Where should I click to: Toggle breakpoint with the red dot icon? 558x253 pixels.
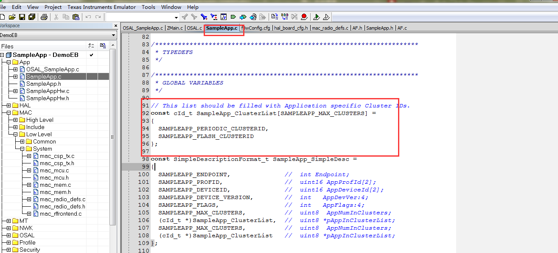[304, 17]
